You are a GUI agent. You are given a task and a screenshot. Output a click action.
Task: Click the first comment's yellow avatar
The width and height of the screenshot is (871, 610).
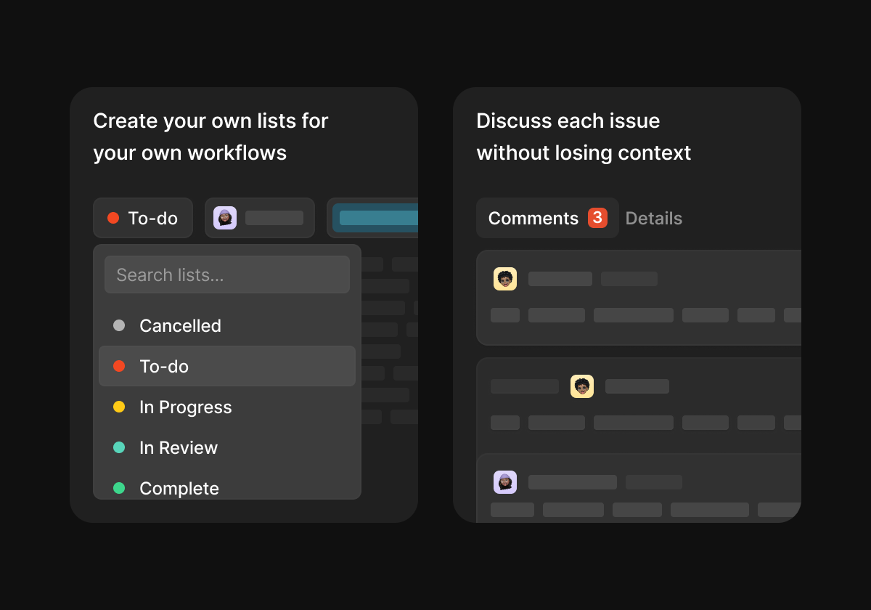[505, 279]
